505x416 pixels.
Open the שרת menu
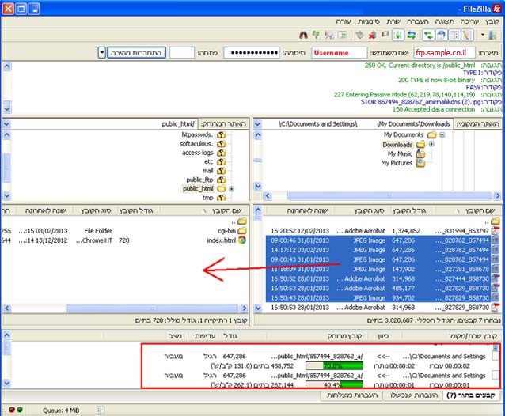point(393,21)
